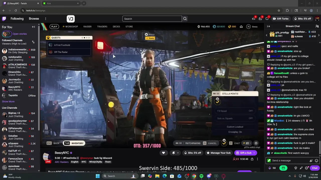
Task: Click the browser address bar URL
Action: (x=36, y=10)
